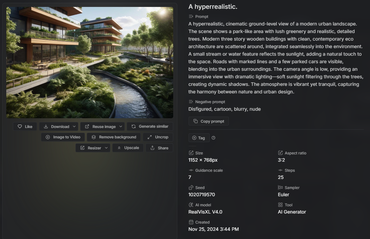Click the seed value 1020719570
The width and height of the screenshot is (370, 239).
[202, 195]
